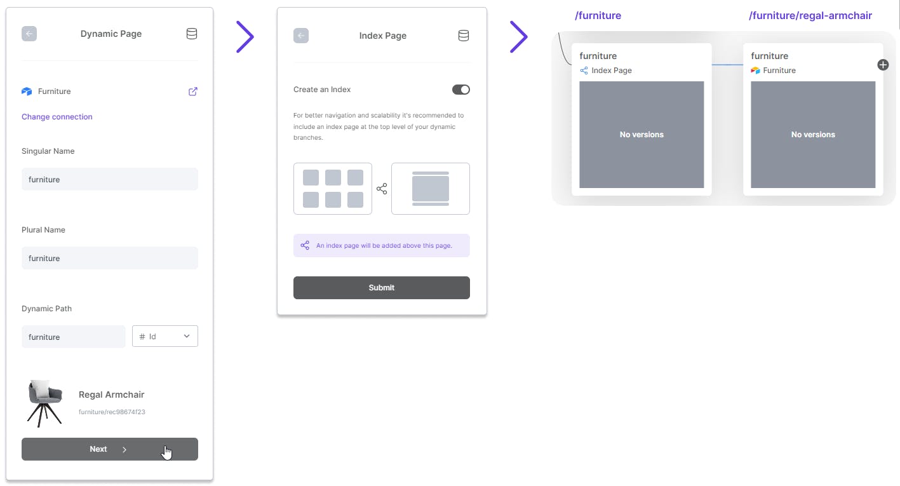
Task: Click share icon between layout diagrams
Action: [x=382, y=189]
